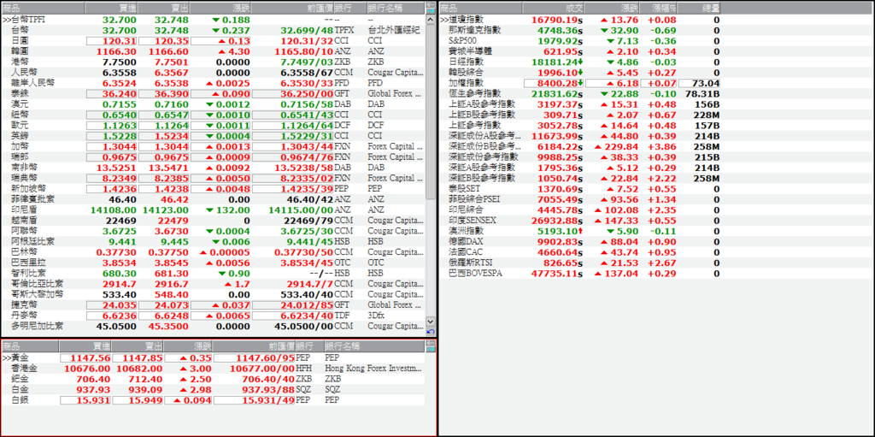
Task: Select the 歐元 currency row
Action: 213,125
